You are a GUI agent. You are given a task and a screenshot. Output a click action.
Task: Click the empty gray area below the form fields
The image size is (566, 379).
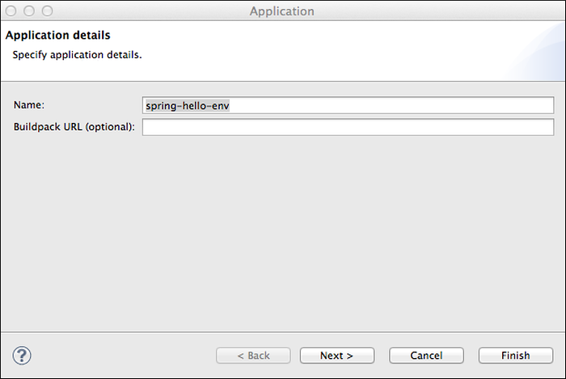(283, 226)
